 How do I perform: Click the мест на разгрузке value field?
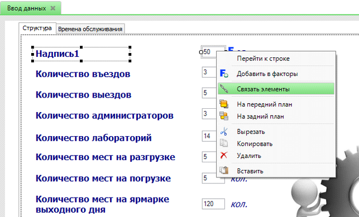(209, 157)
